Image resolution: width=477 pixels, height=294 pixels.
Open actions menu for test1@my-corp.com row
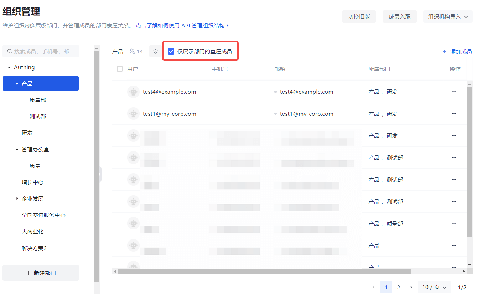454,114
